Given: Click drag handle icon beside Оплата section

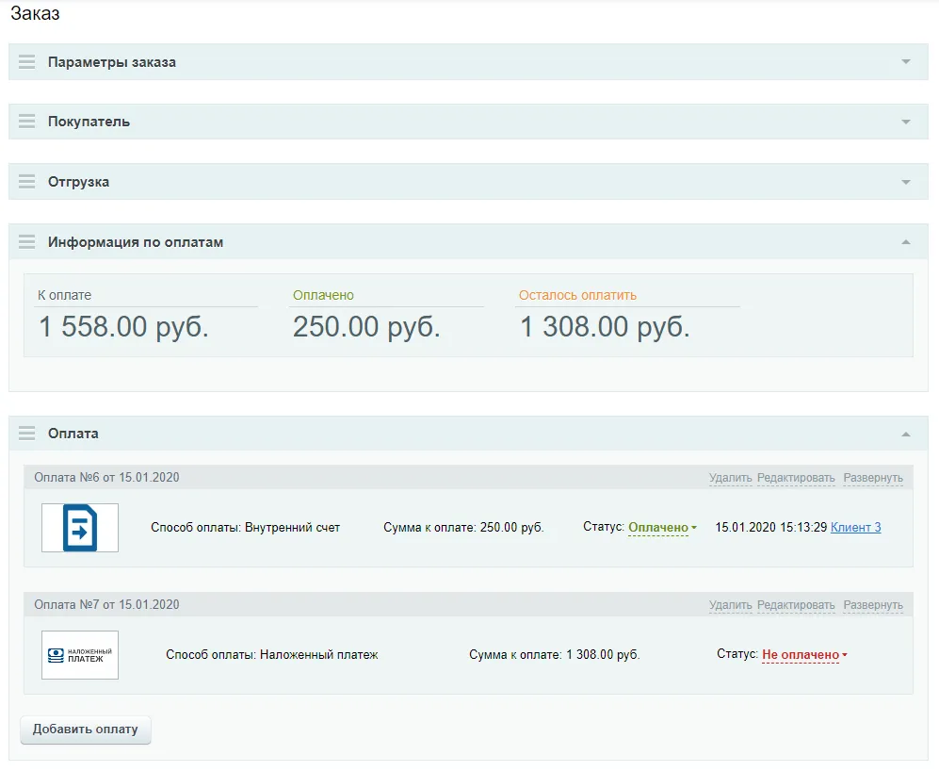Looking at the screenshot, I should (26, 434).
